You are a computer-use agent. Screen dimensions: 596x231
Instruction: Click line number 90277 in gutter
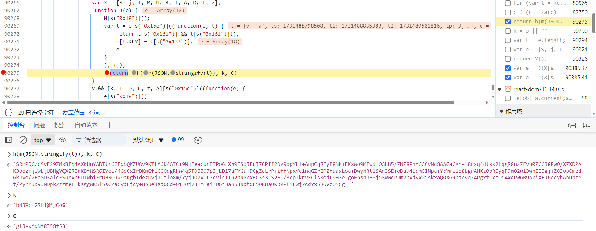[12, 88]
